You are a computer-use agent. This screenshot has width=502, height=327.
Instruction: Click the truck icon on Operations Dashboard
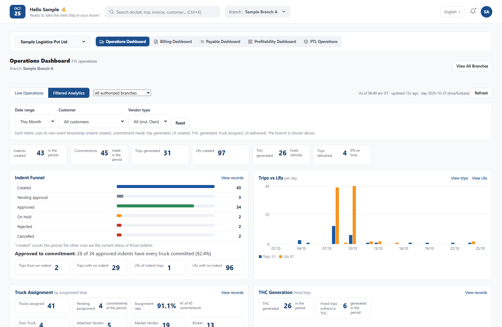click(102, 42)
